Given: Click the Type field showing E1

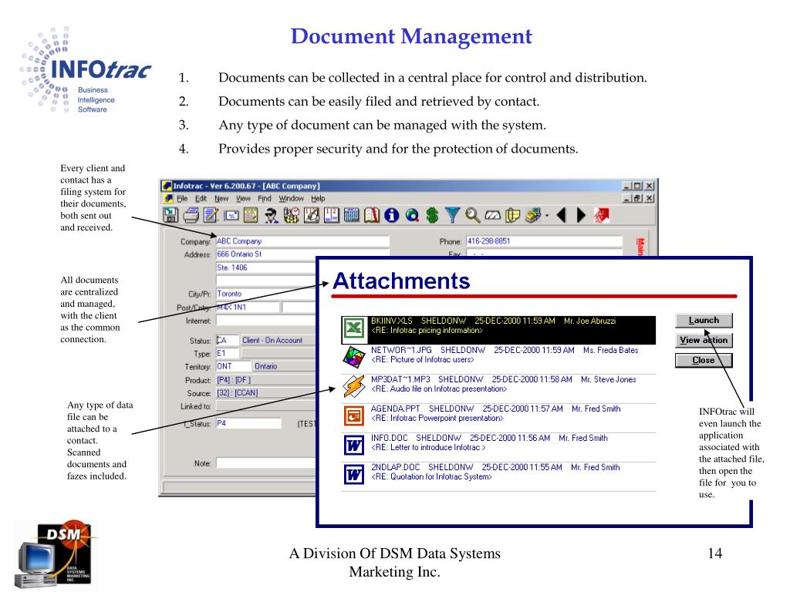Looking at the screenshot, I should click(x=228, y=353).
